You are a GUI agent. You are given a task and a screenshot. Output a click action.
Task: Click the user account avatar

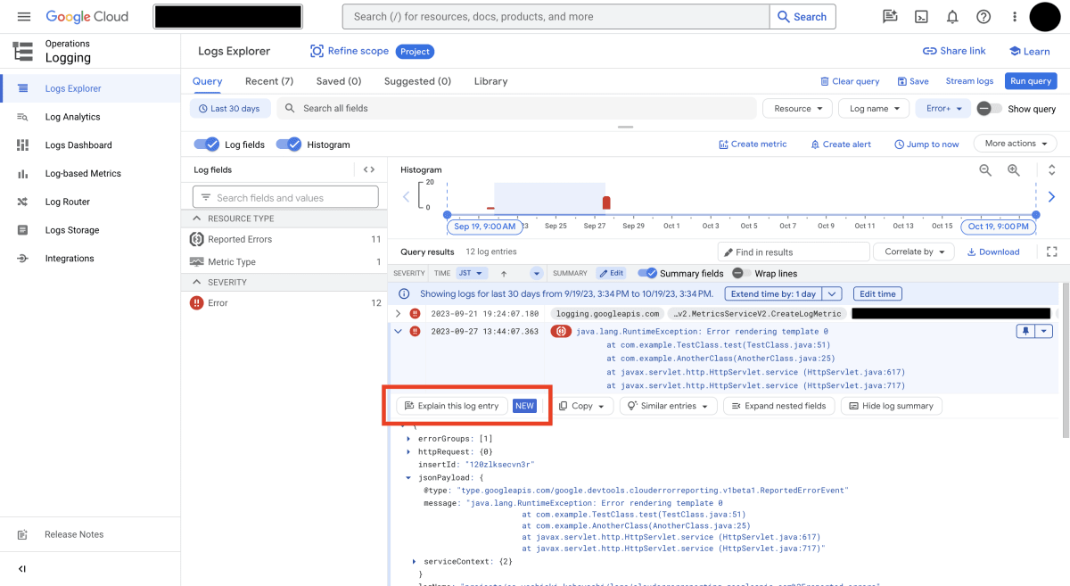(1044, 16)
